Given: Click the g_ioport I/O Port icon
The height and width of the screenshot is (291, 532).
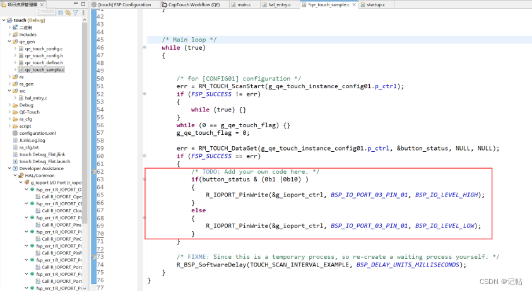Looking at the screenshot, I should [x=27, y=182].
